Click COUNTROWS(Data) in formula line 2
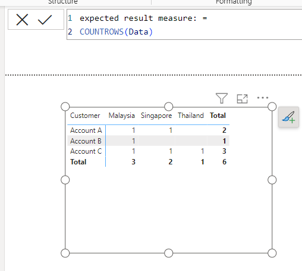Viewport: 302px width, 271px height. [x=116, y=32]
